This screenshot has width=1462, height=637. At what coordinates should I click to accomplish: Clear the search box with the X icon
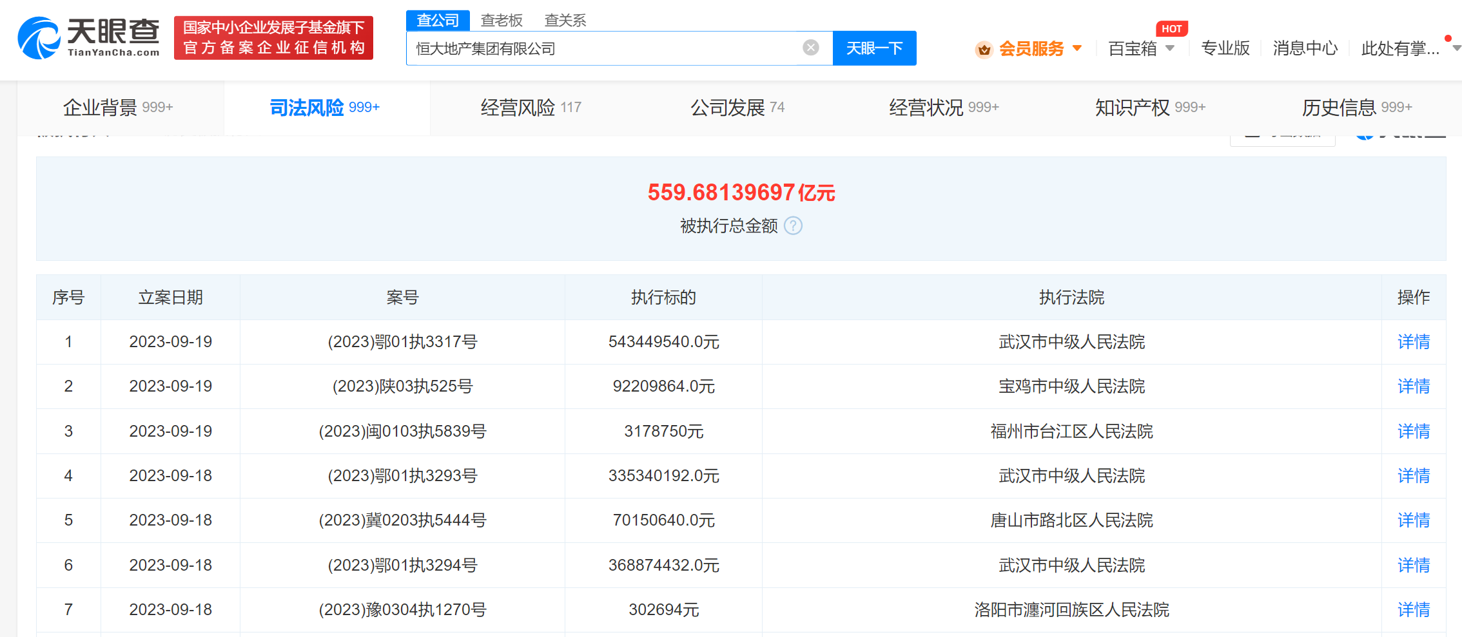[x=811, y=48]
